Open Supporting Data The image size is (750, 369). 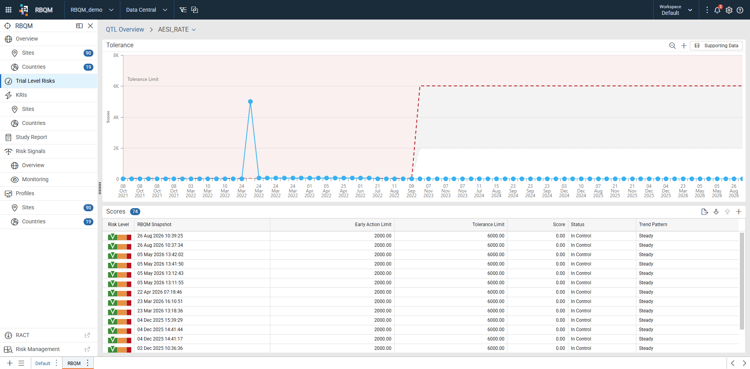pyautogui.click(x=716, y=46)
